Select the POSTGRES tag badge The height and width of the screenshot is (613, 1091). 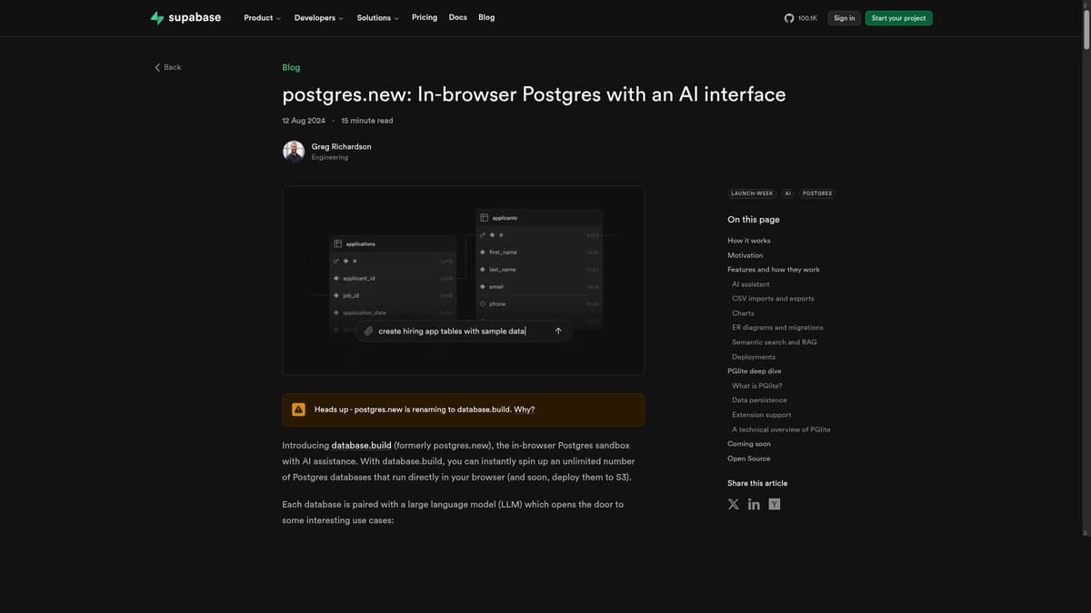pyautogui.click(x=816, y=193)
